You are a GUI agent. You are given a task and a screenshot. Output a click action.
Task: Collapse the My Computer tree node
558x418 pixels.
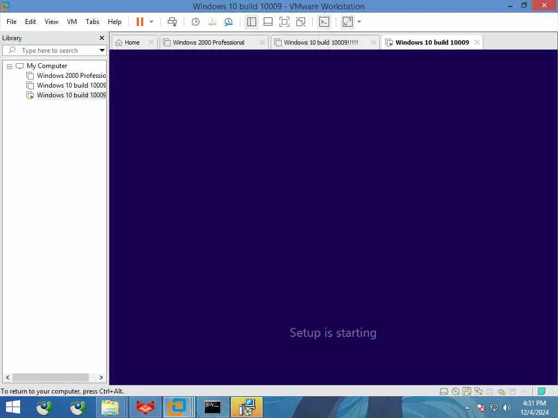coord(10,66)
